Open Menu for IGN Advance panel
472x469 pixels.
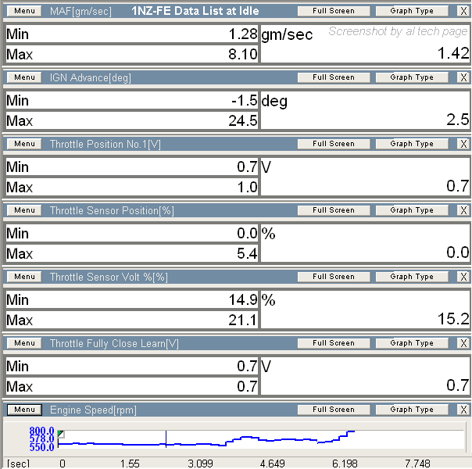pos(24,77)
